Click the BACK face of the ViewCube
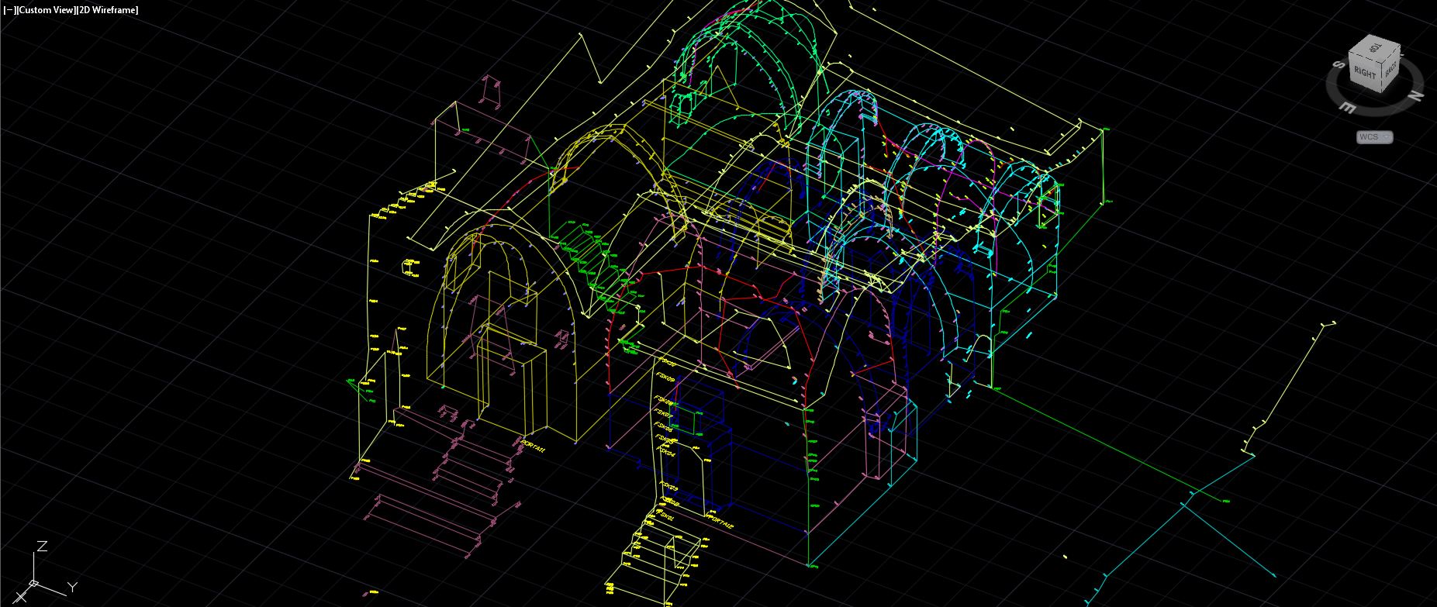 pos(1390,71)
